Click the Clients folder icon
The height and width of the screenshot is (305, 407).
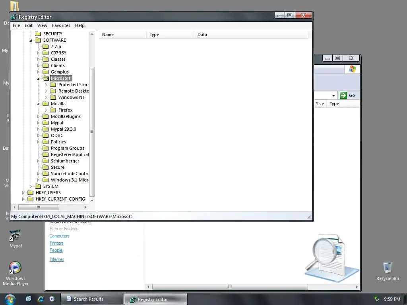pyautogui.click(x=46, y=66)
